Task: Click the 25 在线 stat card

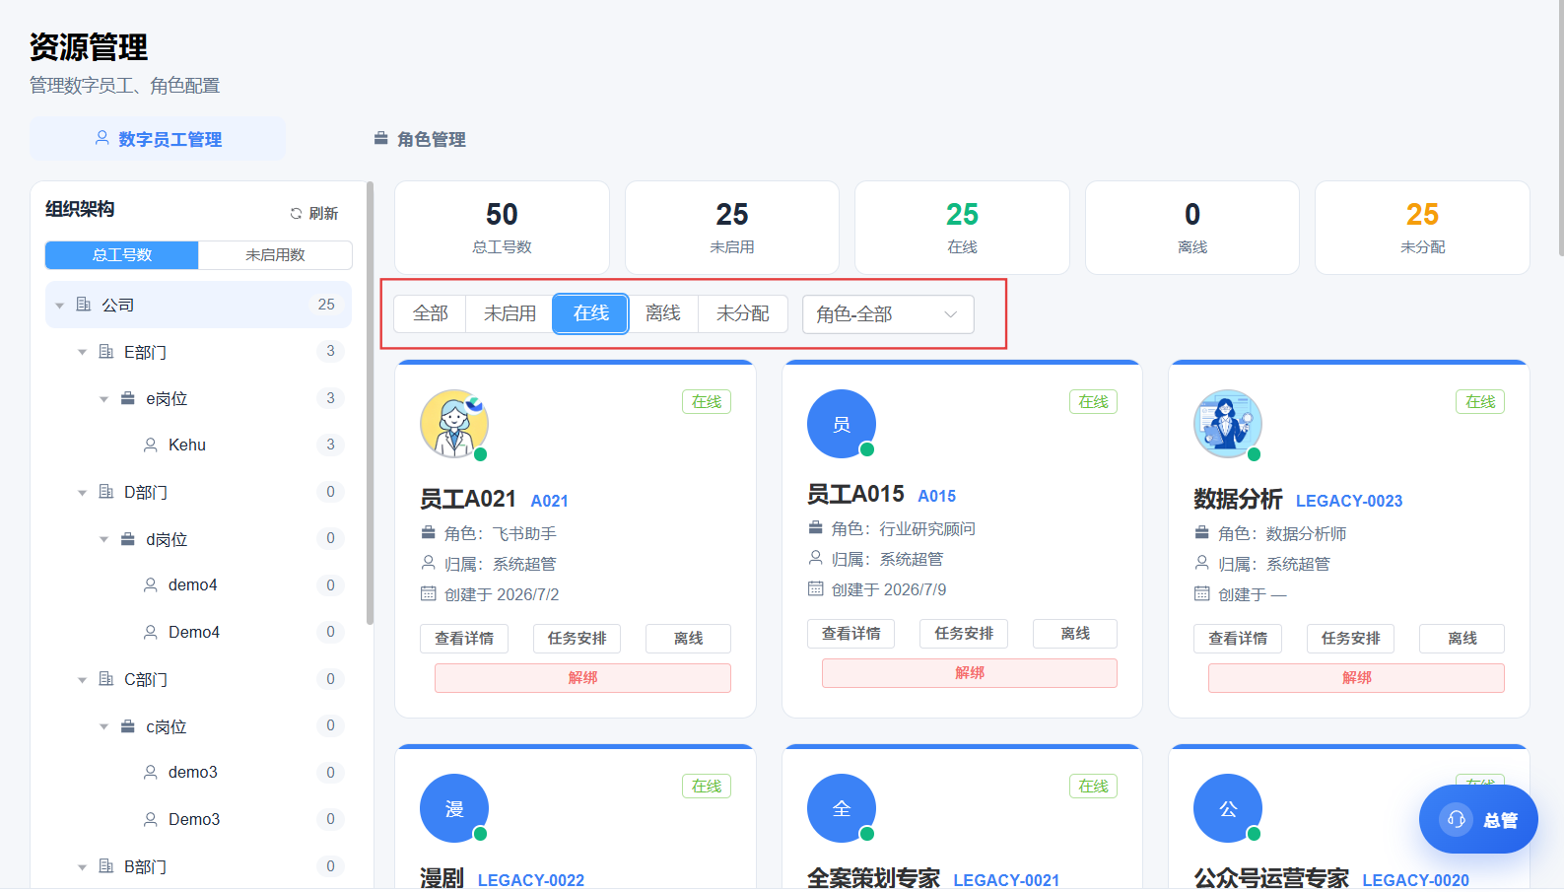Action: coord(962,228)
